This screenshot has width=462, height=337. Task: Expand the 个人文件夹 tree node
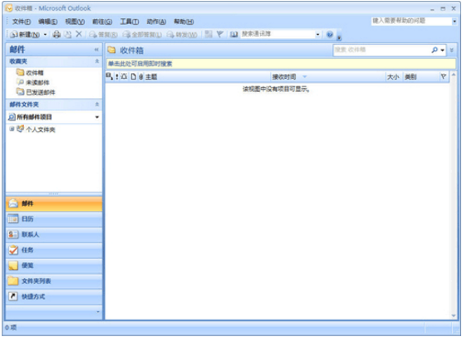(x=12, y=129)
